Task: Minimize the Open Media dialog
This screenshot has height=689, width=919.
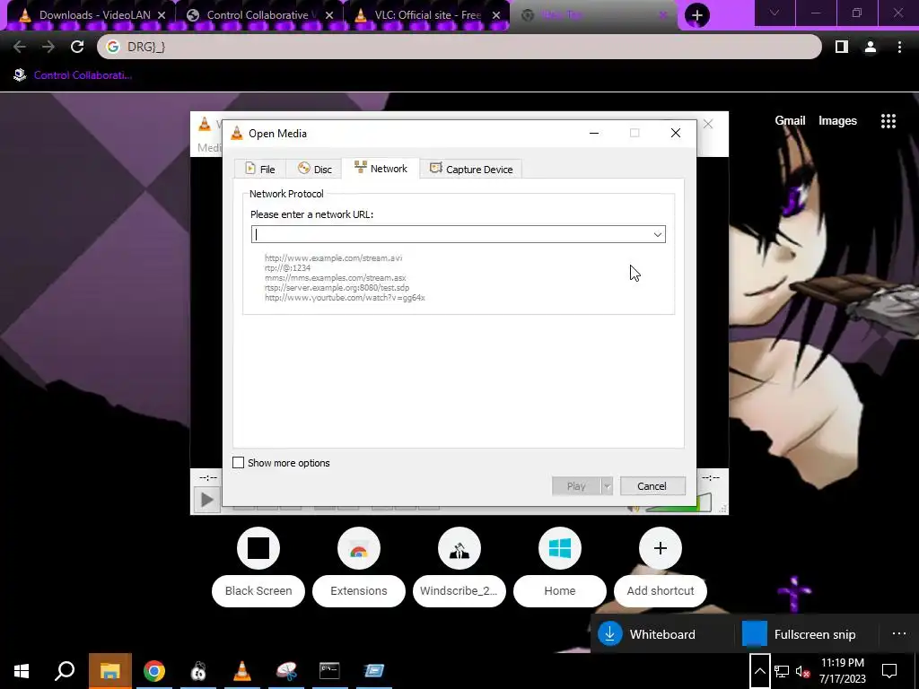Action: [x=594, y=133]
